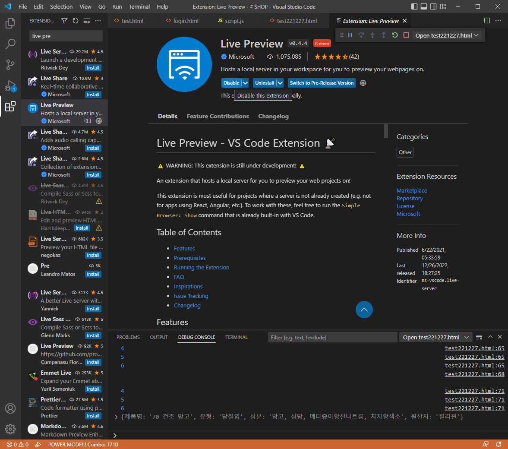Split the editor to the right
The width and height of the screenshot is (508, 449).
coord(487,21)
